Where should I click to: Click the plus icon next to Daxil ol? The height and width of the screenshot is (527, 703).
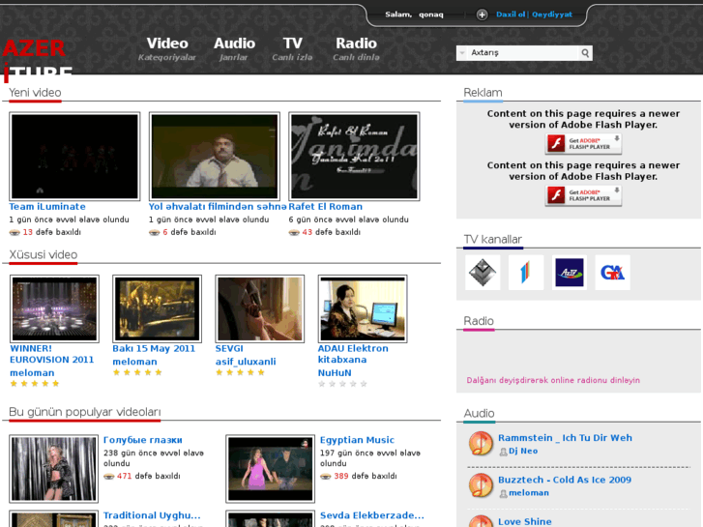tap(482, 15)
